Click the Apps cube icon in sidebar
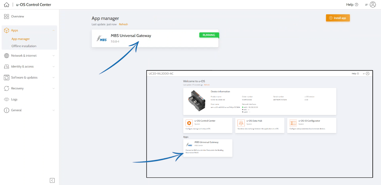 click(6, 30)
